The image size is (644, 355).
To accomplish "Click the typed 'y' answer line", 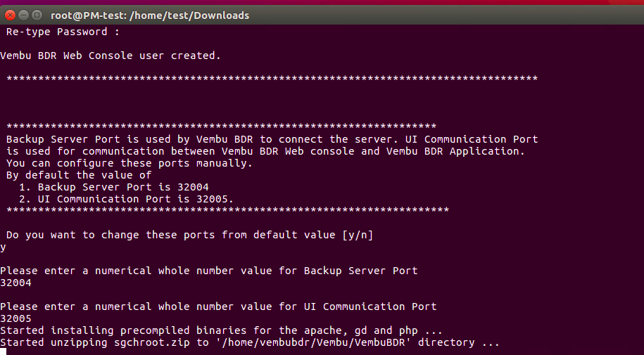I will 3,247.
